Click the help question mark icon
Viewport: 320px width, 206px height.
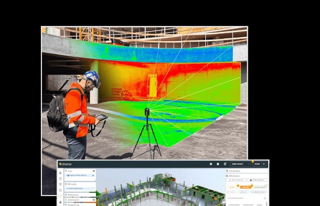coord(218,164)
